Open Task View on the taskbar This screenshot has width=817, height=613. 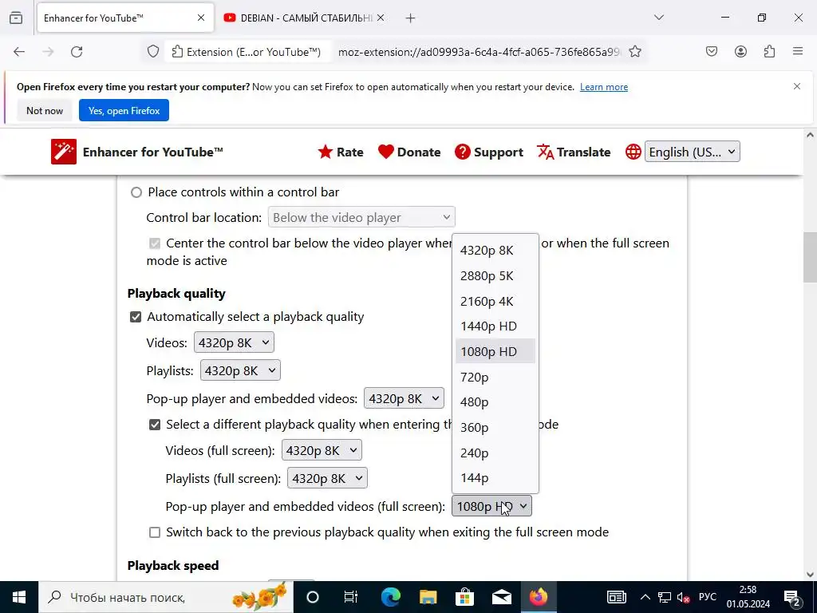[351, 597]
